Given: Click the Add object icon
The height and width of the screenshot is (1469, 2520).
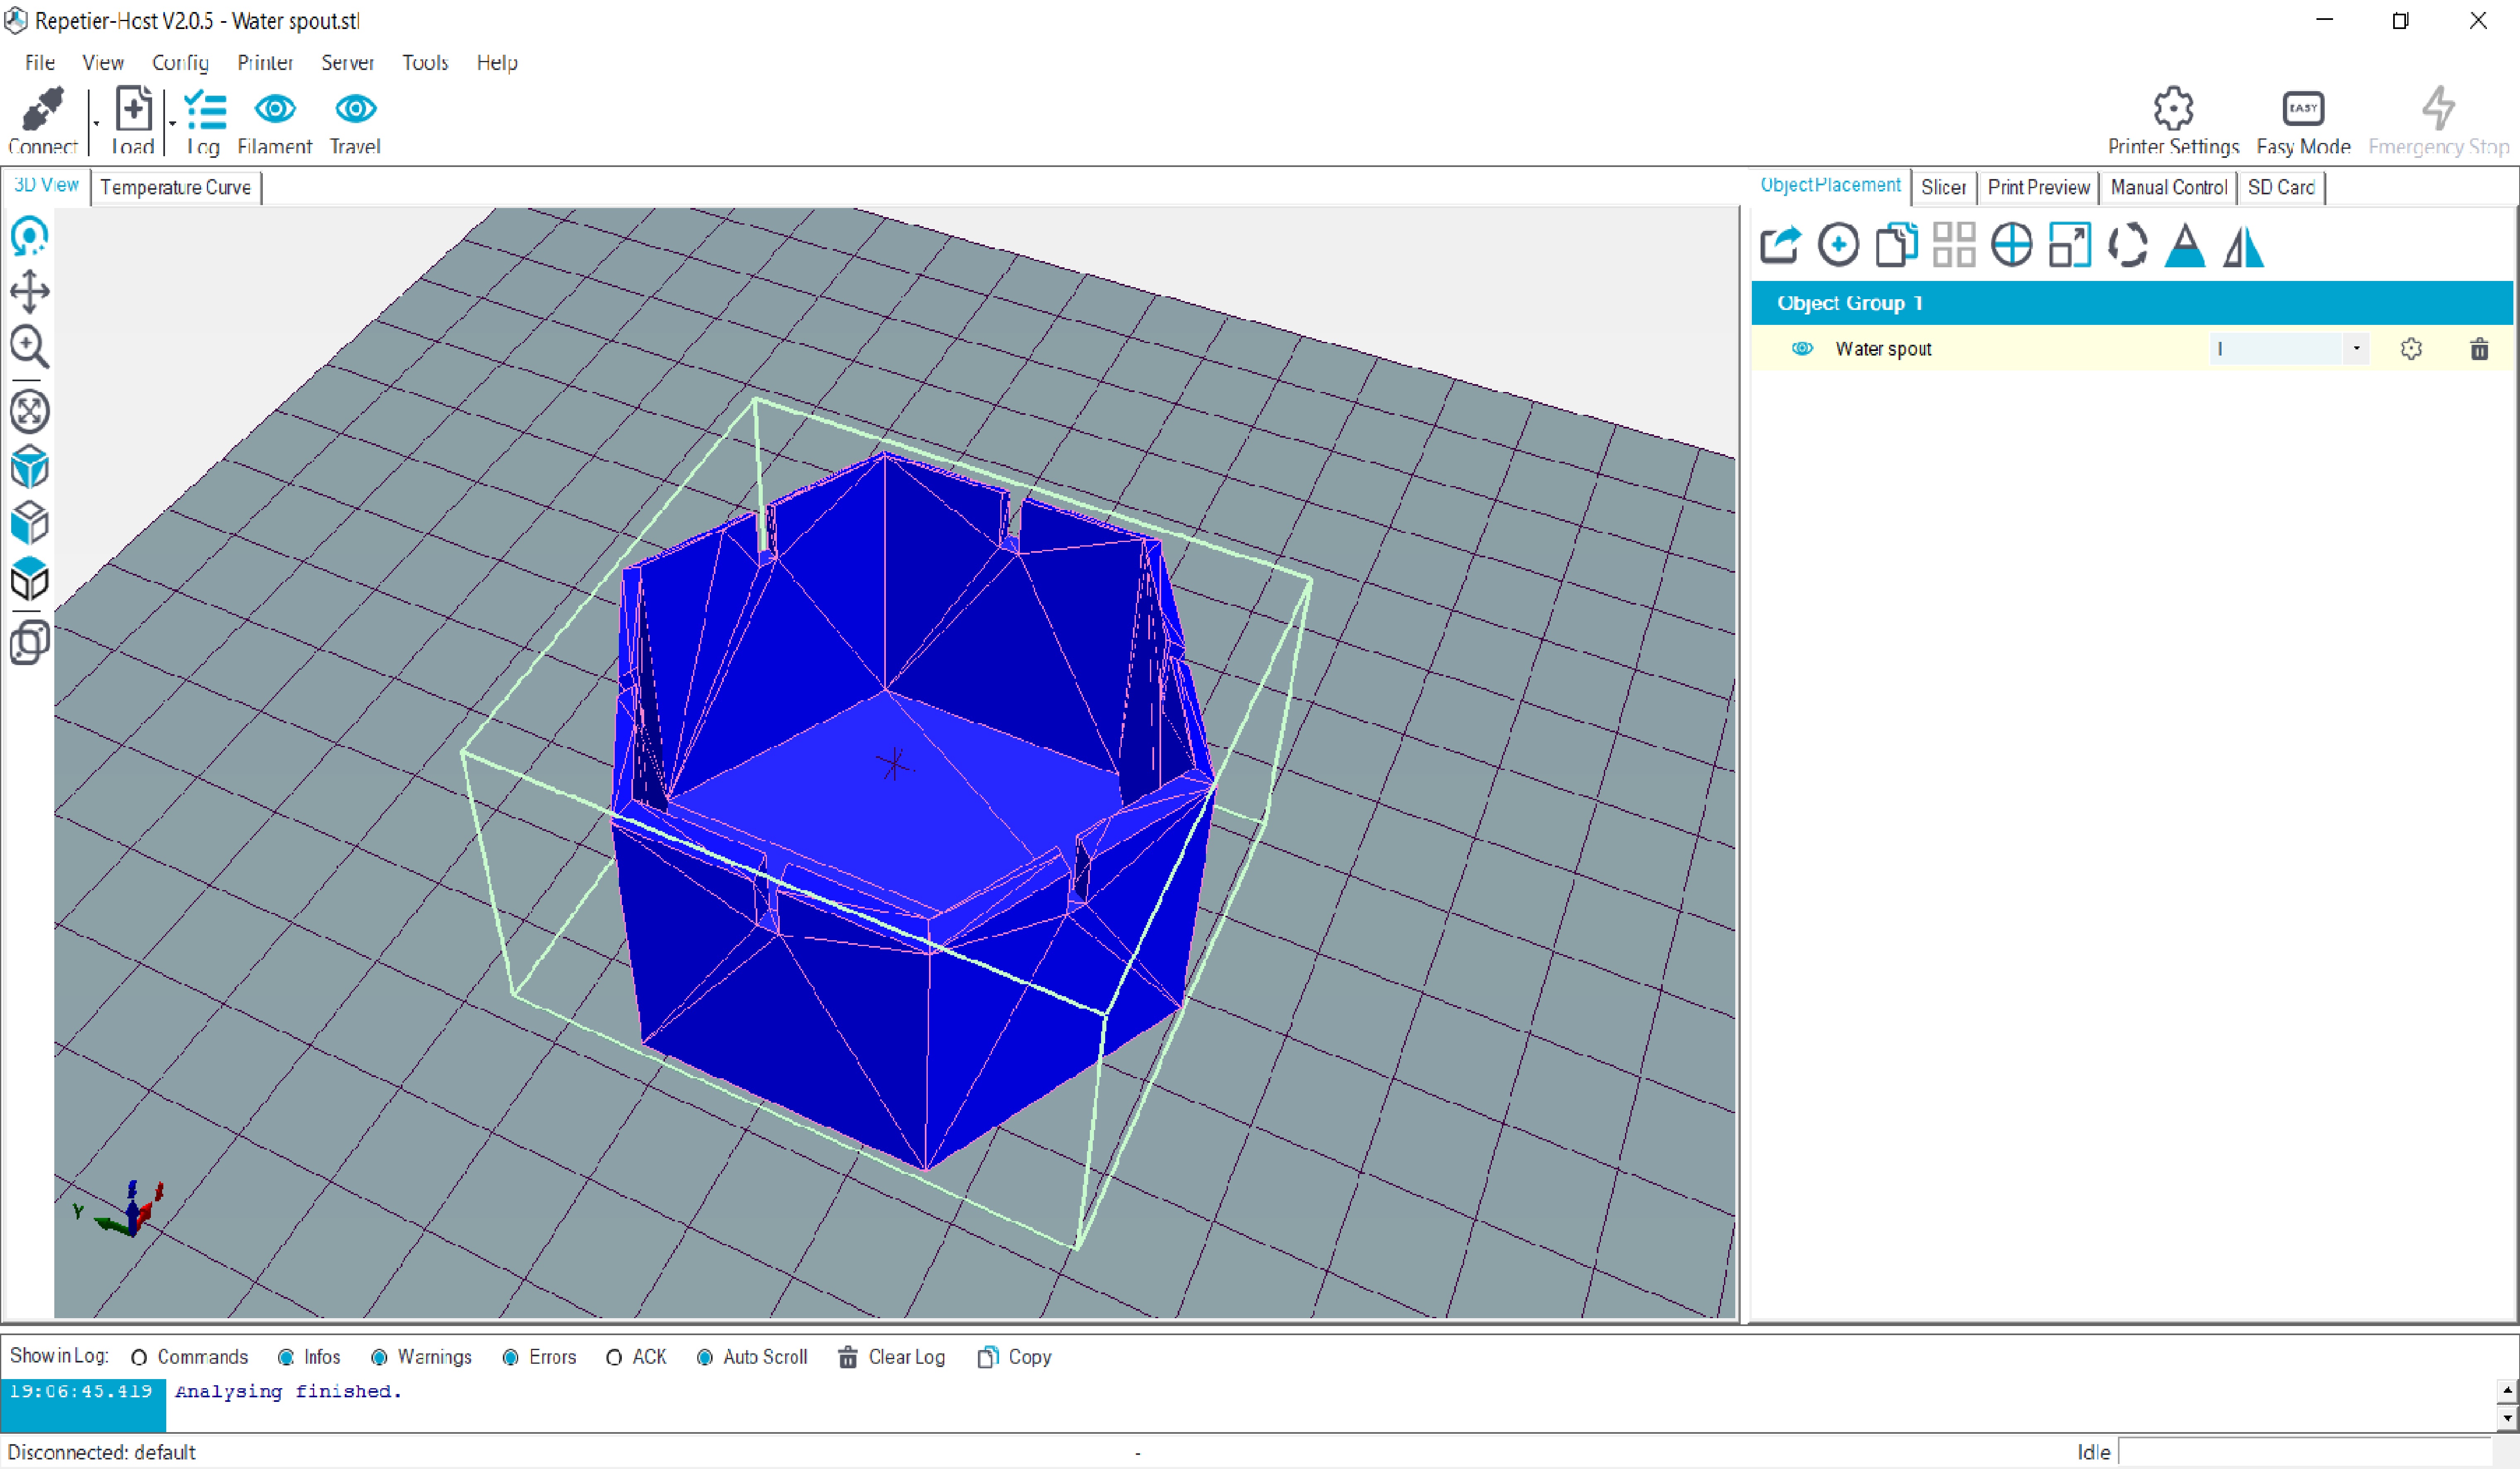Looking at the screenshot, I should (1838, 246).
